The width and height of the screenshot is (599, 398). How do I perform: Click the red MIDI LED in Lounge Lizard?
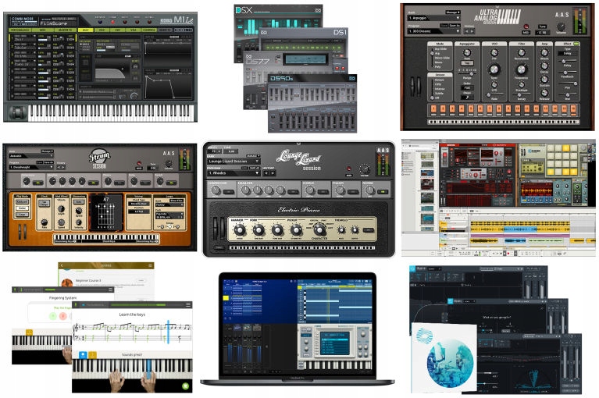349,169
